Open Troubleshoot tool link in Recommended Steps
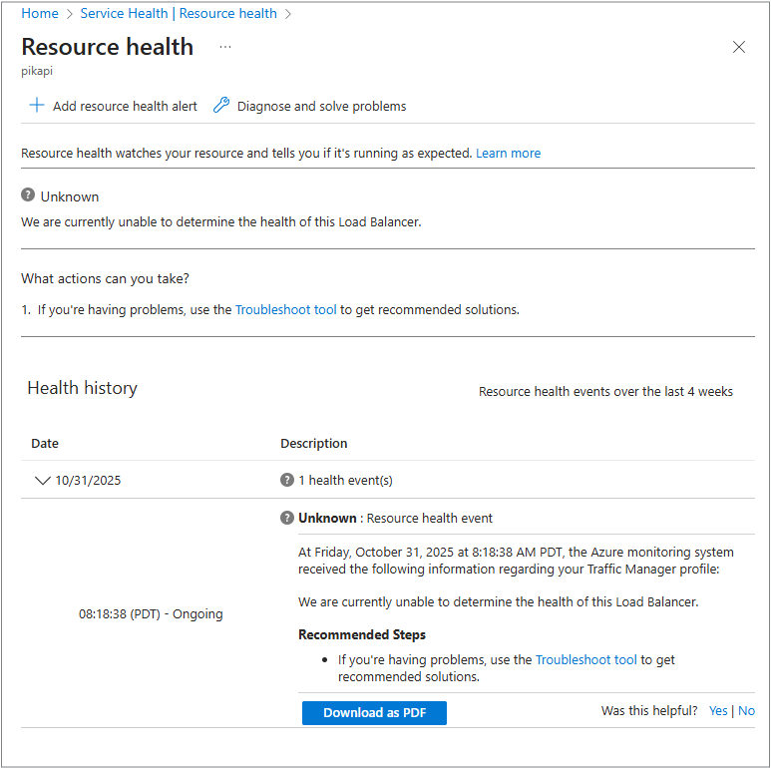Viewport: 771px width, 768px height. point(585,660)
